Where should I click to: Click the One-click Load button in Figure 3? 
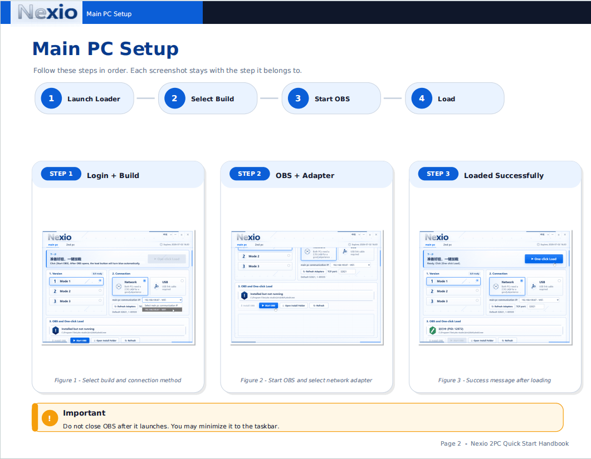click(x=544, y=259)
